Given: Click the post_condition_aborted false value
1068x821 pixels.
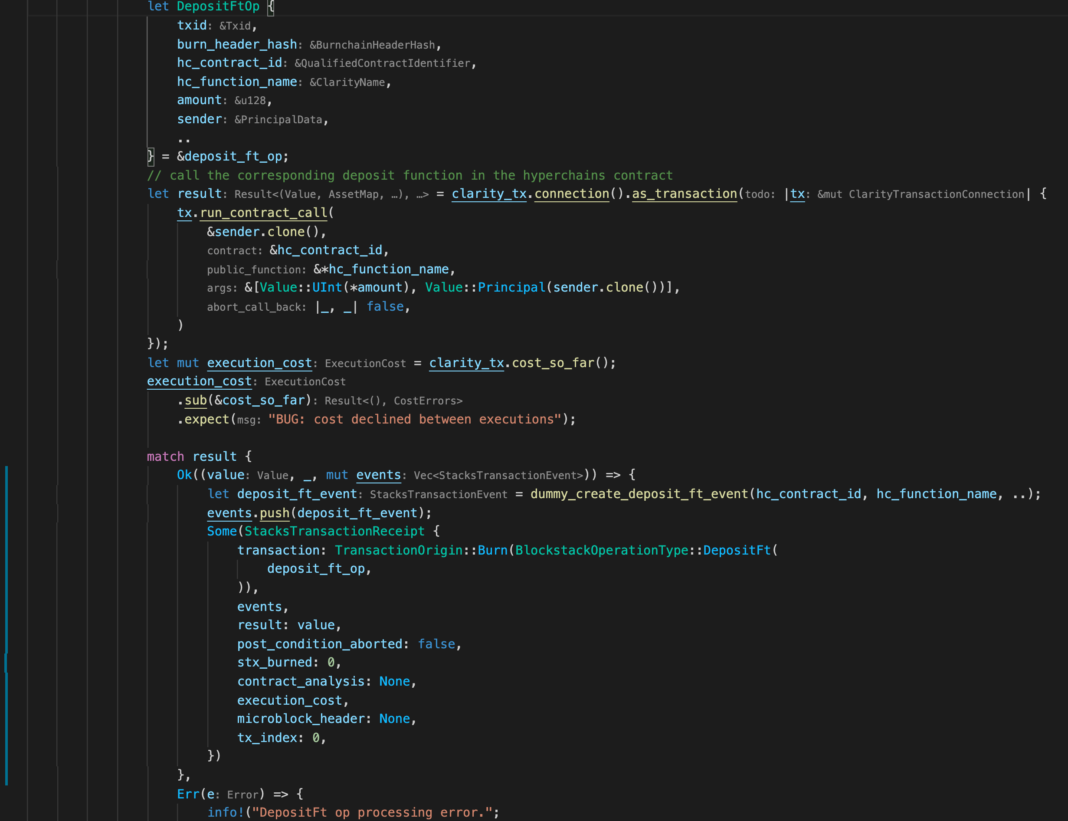Looking at the screenshot, I should pyautogui.click(x=436, y=644).
